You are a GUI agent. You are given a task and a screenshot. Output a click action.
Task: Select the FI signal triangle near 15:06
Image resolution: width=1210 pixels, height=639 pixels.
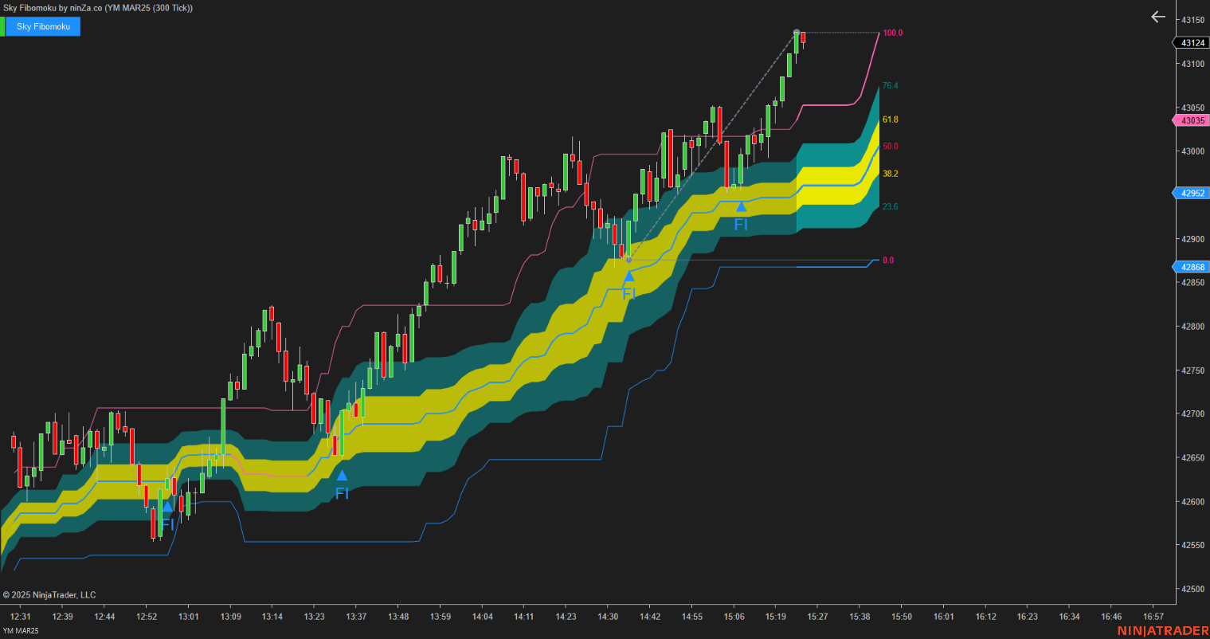pos(742,207)
